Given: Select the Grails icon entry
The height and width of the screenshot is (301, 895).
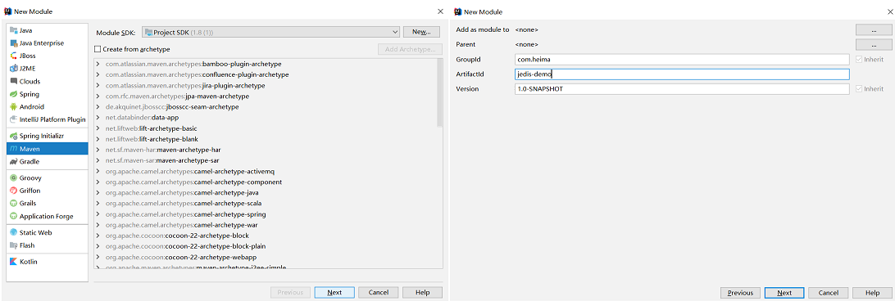Looking at the screenshot, I should point(14,203).
